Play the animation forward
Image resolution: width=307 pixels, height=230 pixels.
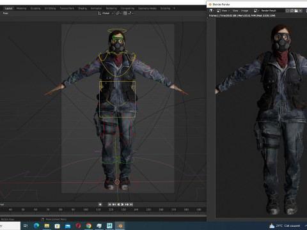[x=123, y=204]
